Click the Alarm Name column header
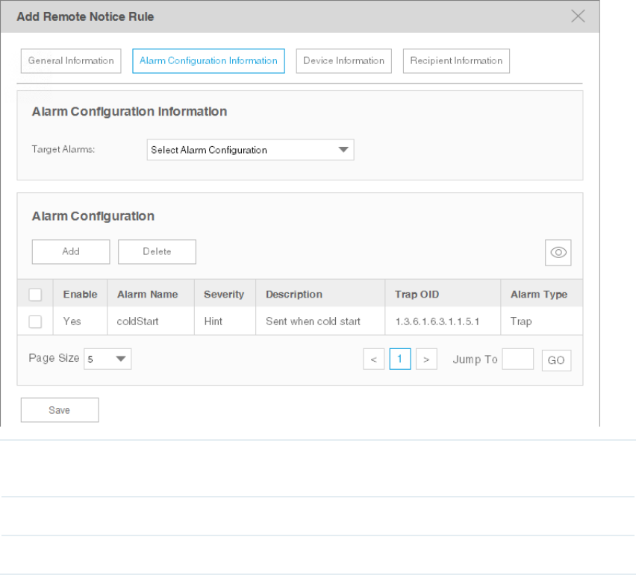This screenshot has height=575, width=636. tap(148, 295)
